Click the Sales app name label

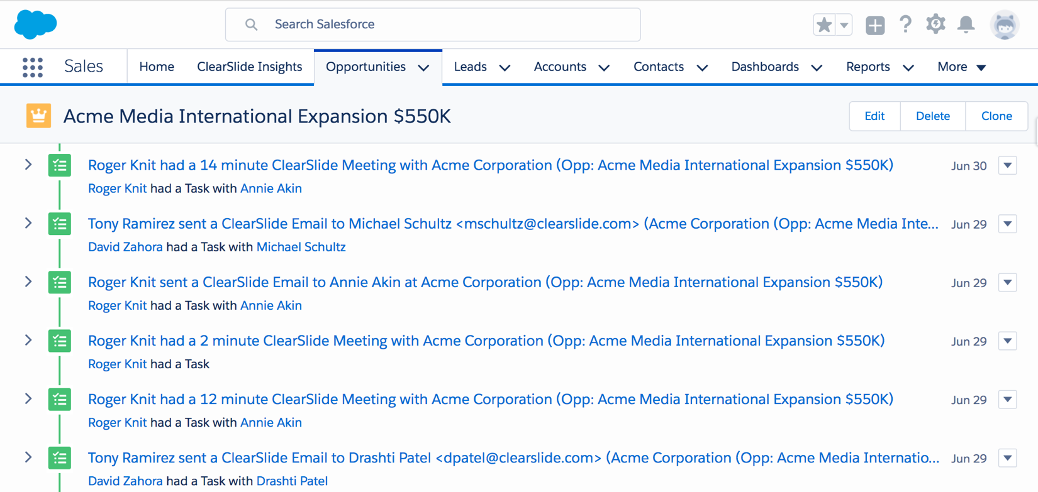pos(84,67)
